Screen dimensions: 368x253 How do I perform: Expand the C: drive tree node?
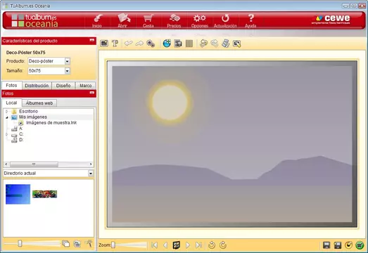(x=7, y=134)
